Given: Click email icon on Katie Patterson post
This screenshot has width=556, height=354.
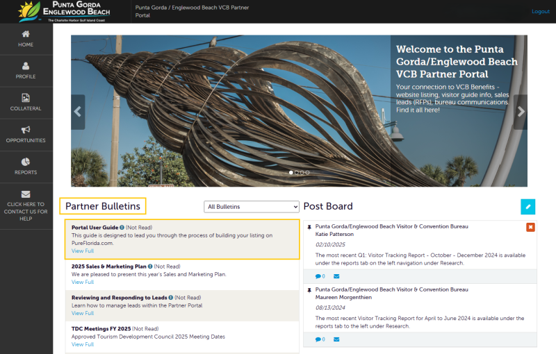Looking at the screenshot, I should (336, 276).
